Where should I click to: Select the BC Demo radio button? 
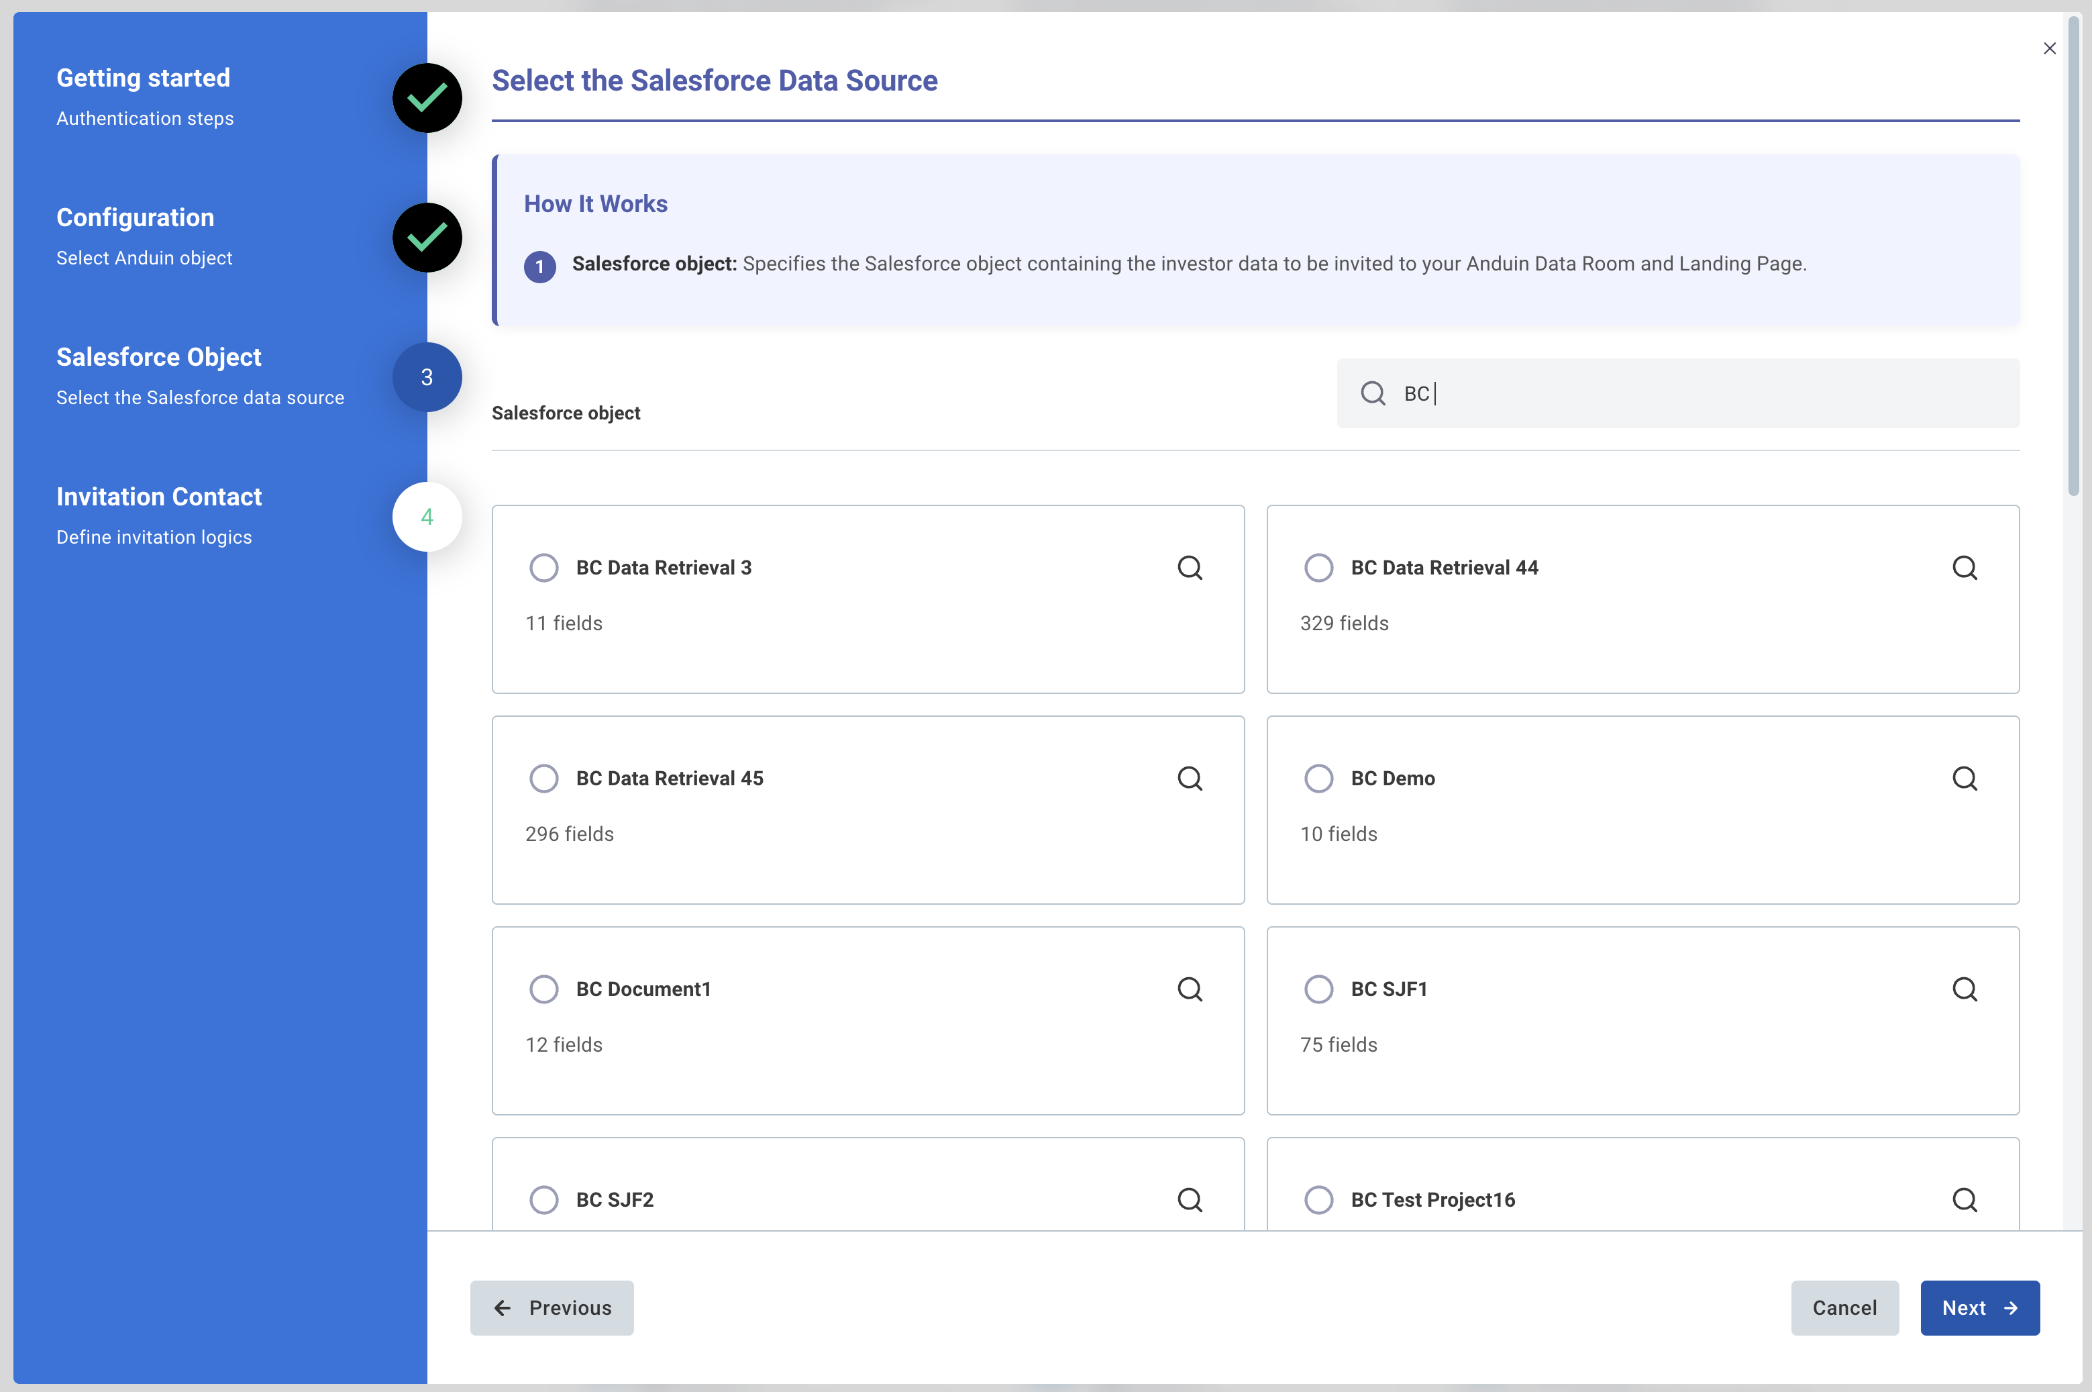tap(1318, 779)
